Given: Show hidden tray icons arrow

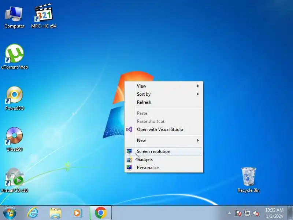Looking at the screenshot, I should click(230, 213).
